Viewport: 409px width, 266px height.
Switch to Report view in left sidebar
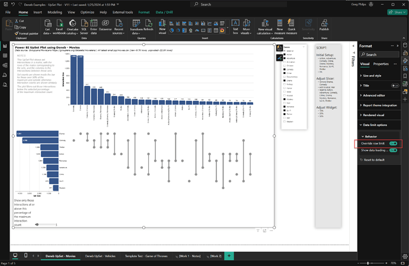(x=5, y=46)
